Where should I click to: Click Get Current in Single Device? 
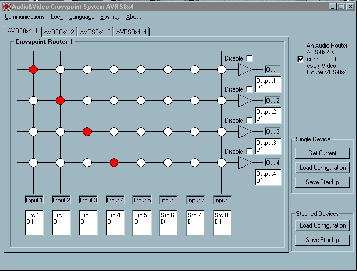[x=322, y=153]
